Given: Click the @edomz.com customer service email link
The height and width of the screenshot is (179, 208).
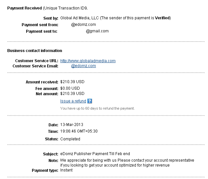Looking at the screenshot, I should 84,66.
